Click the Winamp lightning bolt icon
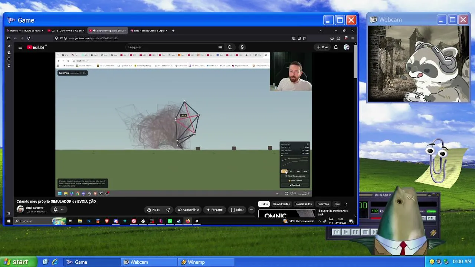 click(433, 233)
